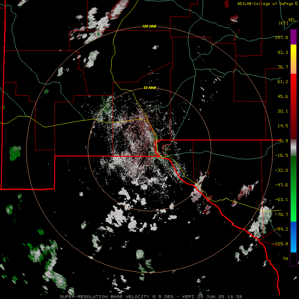Image resolution: width=299 pixels, height=299 pixels.
Task: Click the 107.8 velocity scale value
Action: (281, 37)
